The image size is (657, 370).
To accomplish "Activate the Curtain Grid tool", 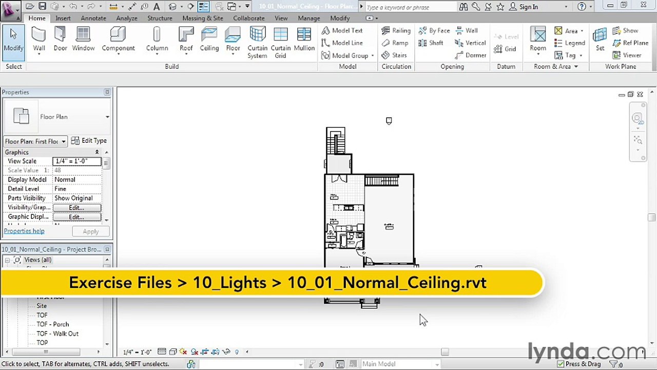I will click(x=281, y=43).
